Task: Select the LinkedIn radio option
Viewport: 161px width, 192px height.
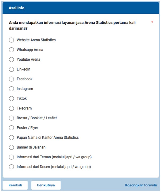Action: point(11,69)
